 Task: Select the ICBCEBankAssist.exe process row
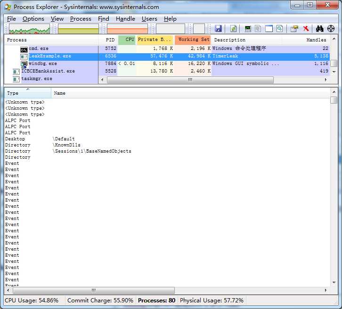pyautogui.click(x=167, y=71)
